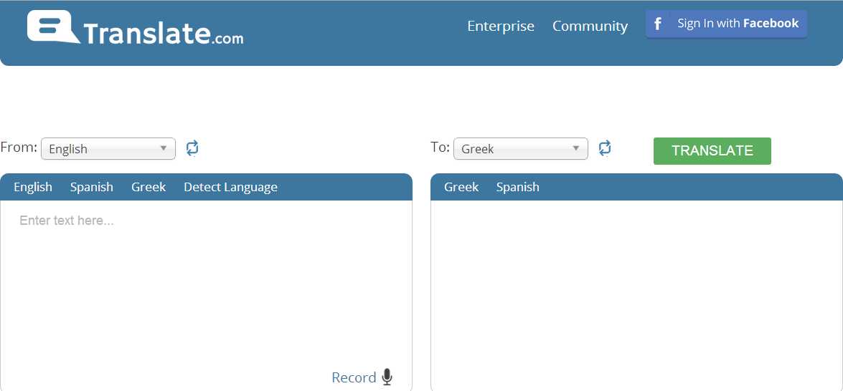Screen dimensions: 843x391
Task: Switch target panel to Spanish tab
Action: click(517, 187)
